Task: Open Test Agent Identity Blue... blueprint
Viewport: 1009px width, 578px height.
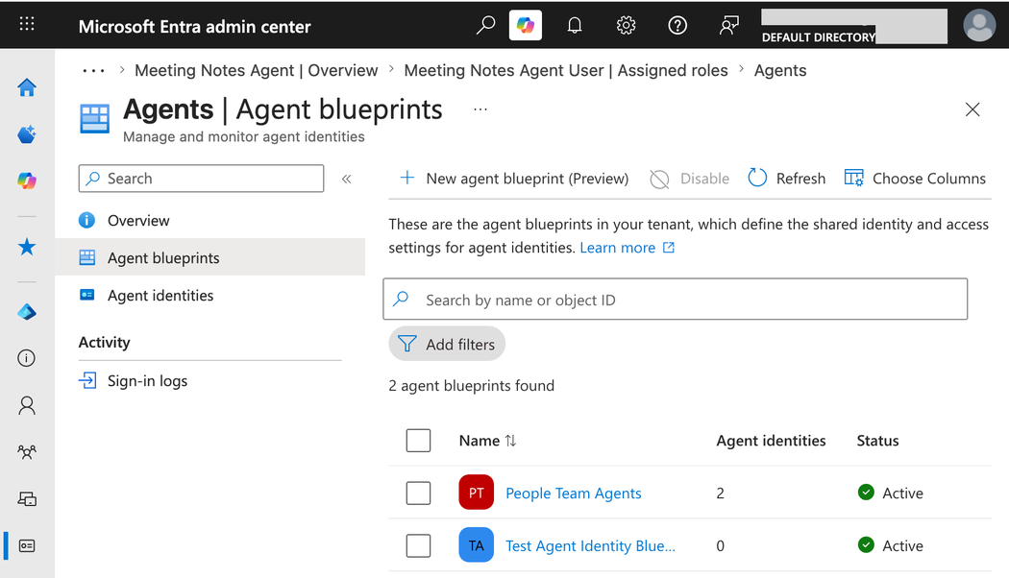Action: [590, 546]
